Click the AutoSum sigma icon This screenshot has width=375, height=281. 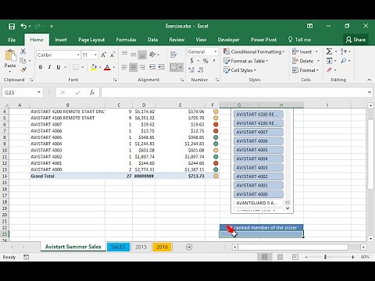(329, 52)
